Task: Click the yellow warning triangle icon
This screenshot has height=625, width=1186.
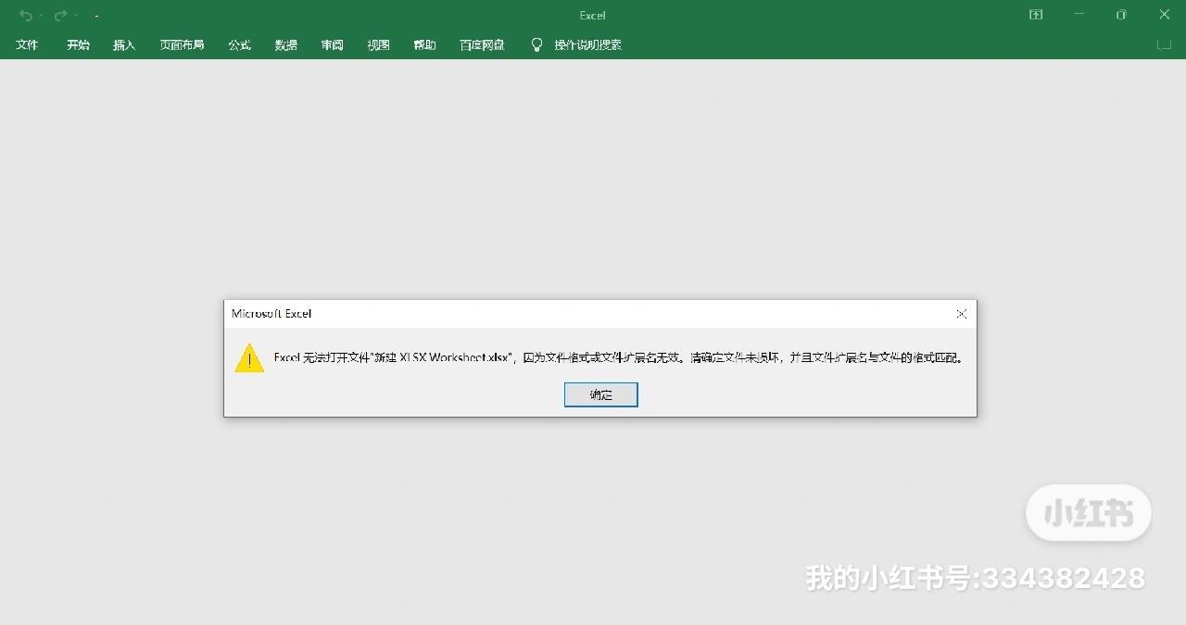Action: [x=249, y=358]
